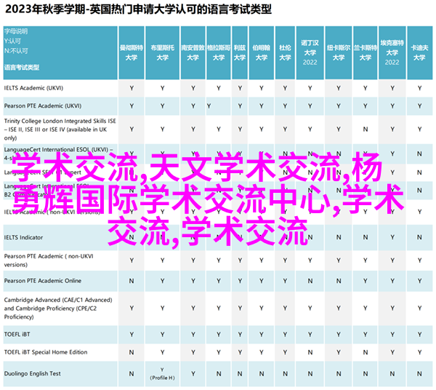This screenshot has height=390, width=436.
Task: Select the 布里斯托大学 column header
Action: tap(162, 52)
